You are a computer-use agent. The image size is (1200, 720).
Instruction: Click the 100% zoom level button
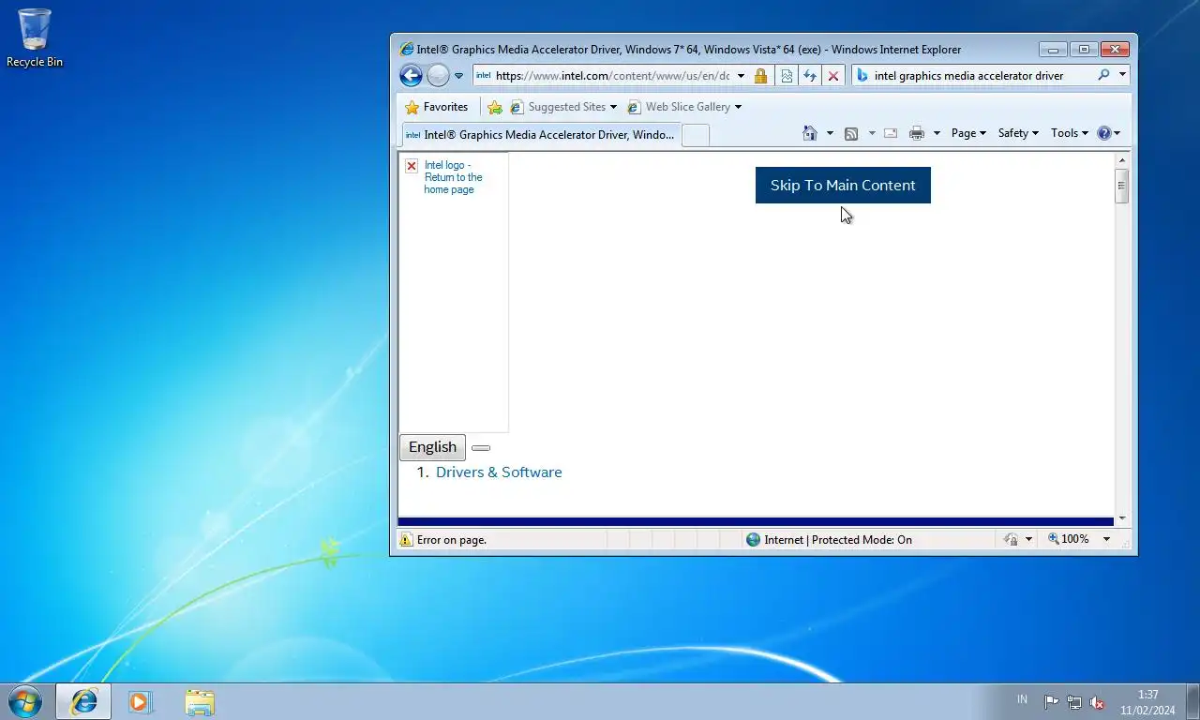coord(1069,540)
